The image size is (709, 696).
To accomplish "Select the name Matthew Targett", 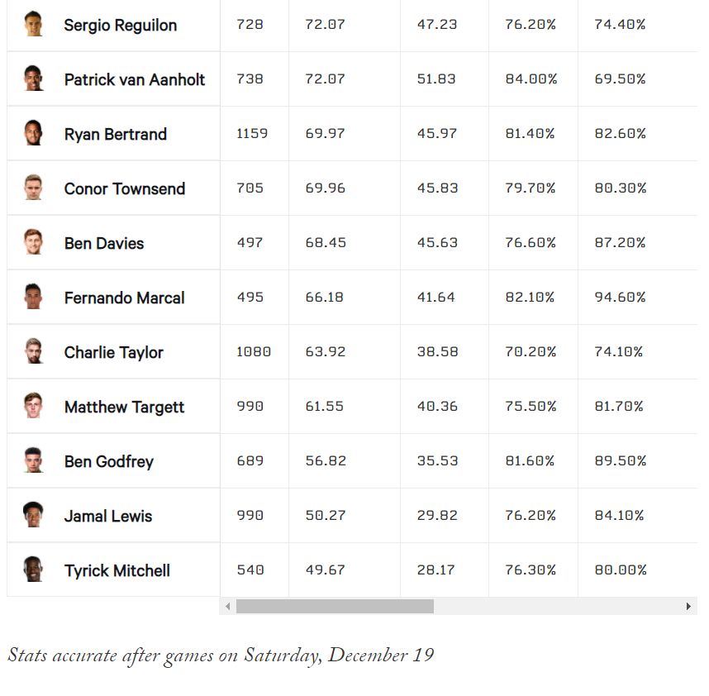I will 124,406.
